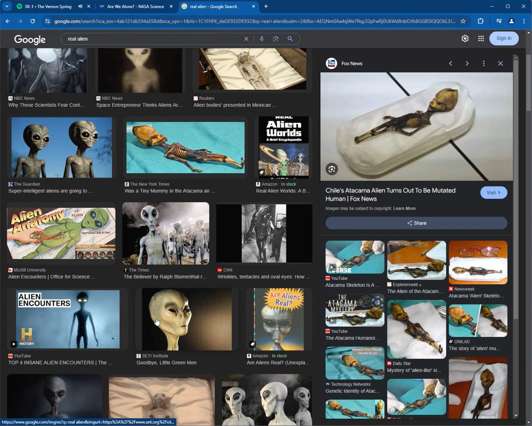Open Are Aliens Real? Amazon book cover

point(279,319)
